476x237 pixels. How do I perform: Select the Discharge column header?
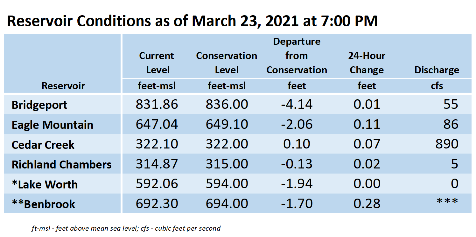437,70
